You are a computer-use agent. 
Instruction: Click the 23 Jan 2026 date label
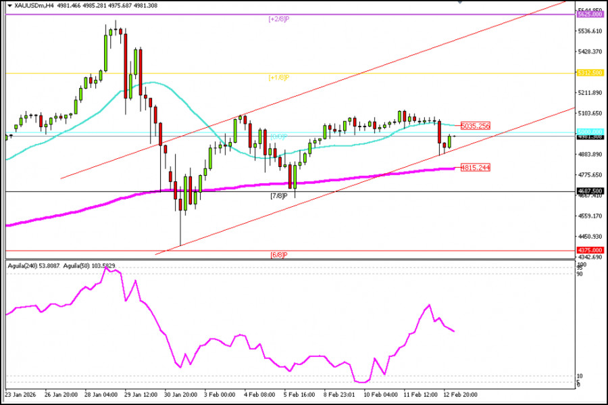click(x=20, y=395)
